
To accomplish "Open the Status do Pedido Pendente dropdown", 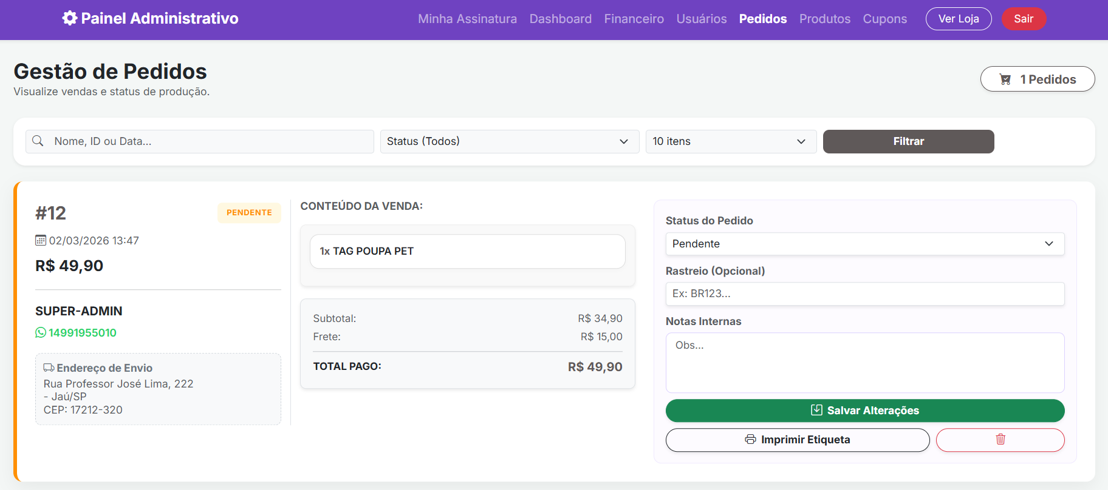I will point(864,244).
